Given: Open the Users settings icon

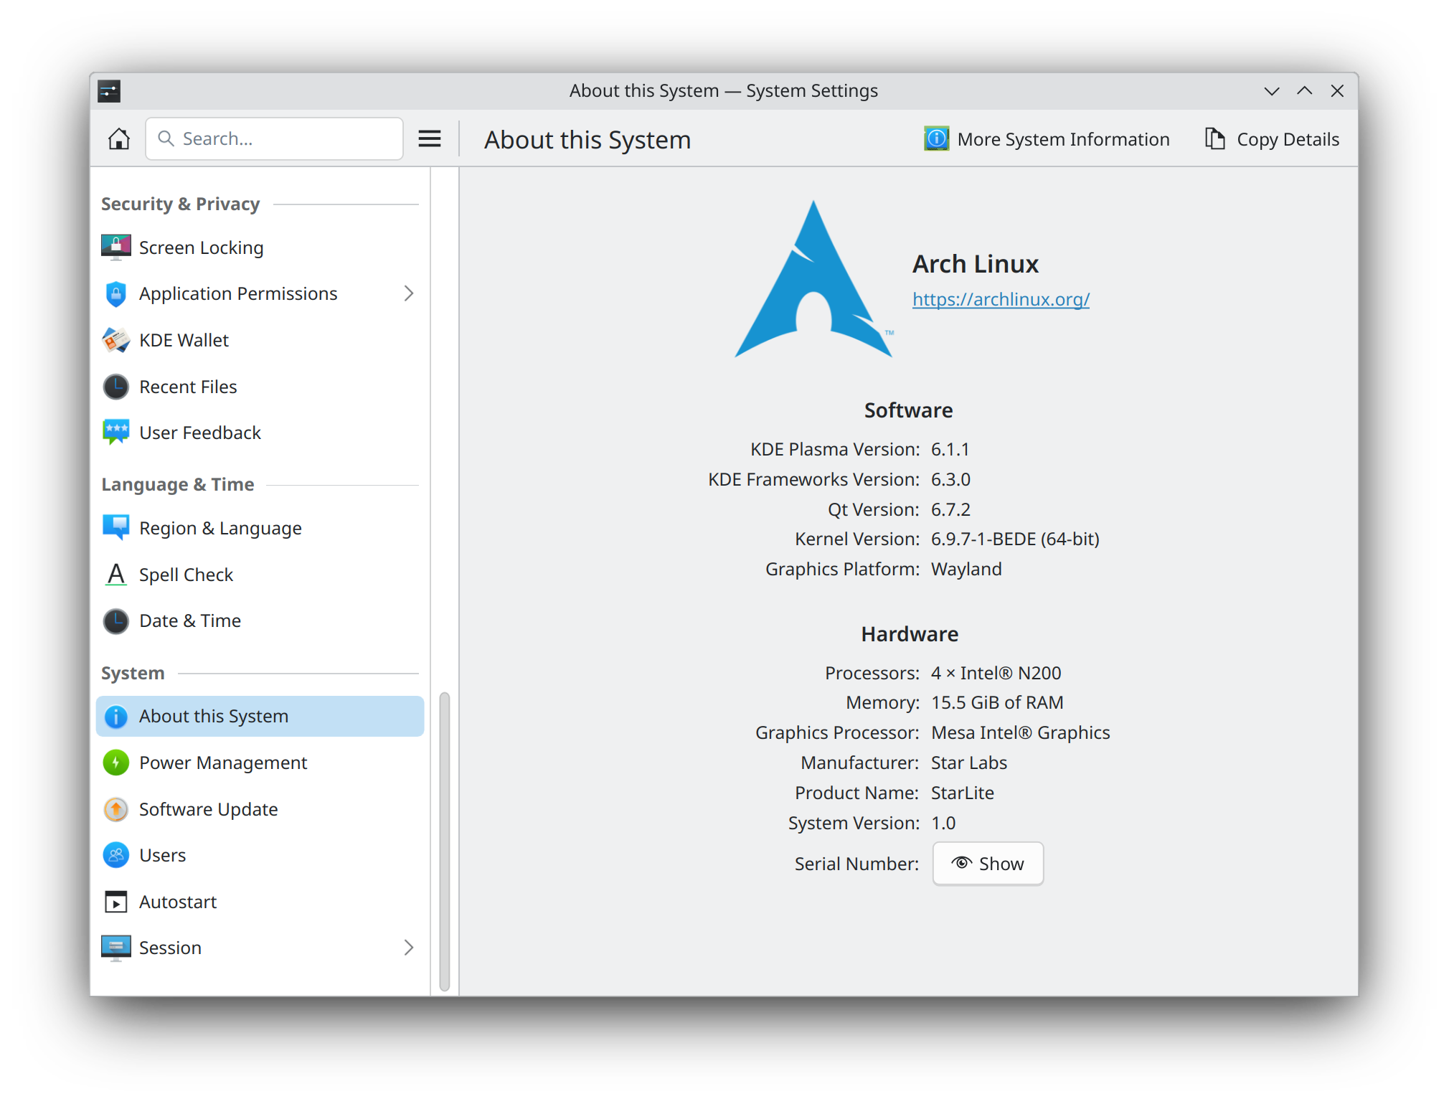Looking at the screenshot, I should point(115,854).
